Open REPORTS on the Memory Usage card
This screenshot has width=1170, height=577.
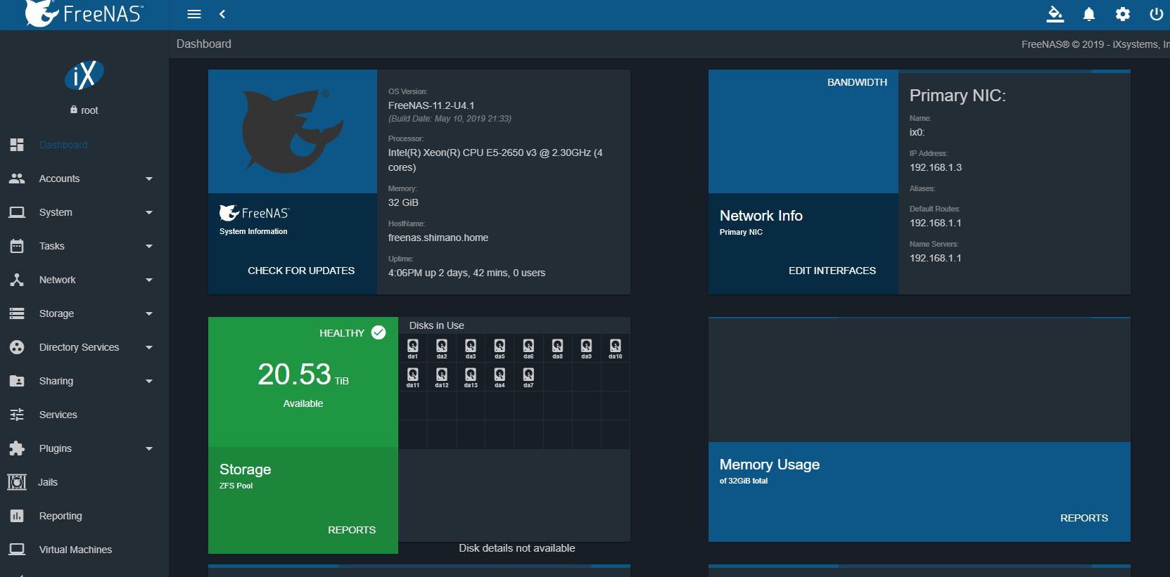(1084, 518)
